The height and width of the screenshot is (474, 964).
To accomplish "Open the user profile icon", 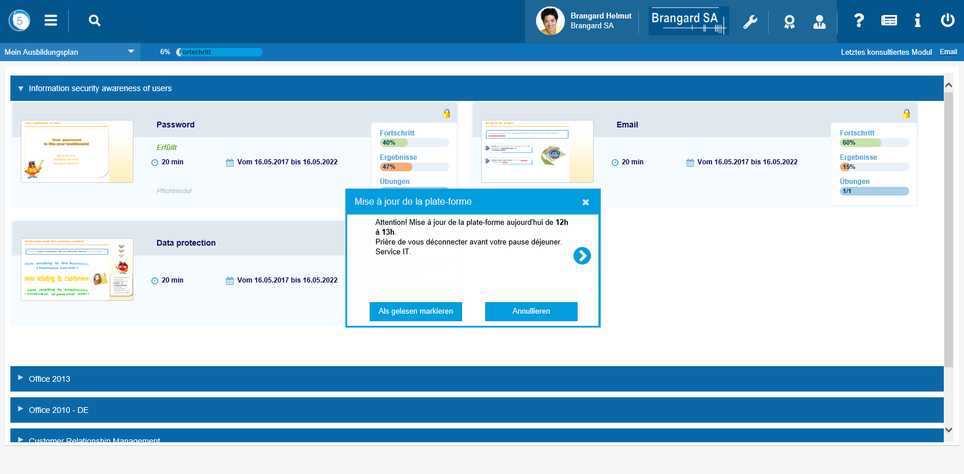I will click(x=819, y=22).
